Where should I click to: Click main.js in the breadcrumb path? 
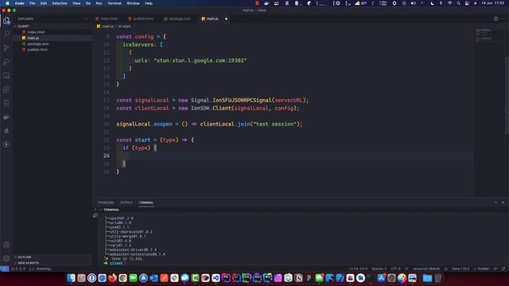[108, 26]
